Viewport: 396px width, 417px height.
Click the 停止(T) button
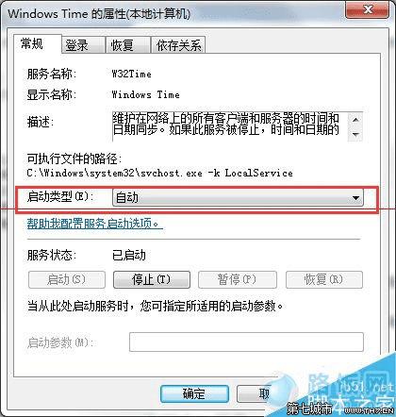click(152, 279)
